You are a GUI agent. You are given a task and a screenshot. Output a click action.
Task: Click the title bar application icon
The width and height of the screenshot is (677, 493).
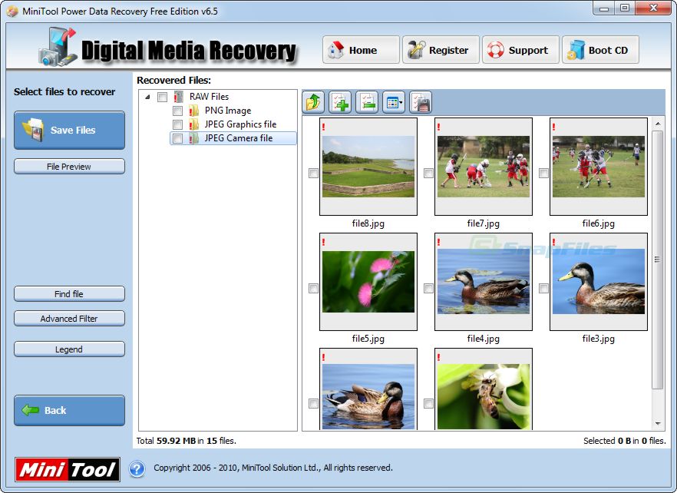coord(12,12)
